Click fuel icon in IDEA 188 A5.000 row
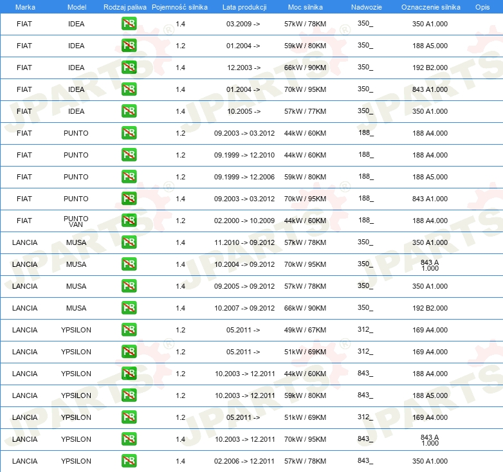The height and width of the screenshot is (472, 503). point(129,46)
